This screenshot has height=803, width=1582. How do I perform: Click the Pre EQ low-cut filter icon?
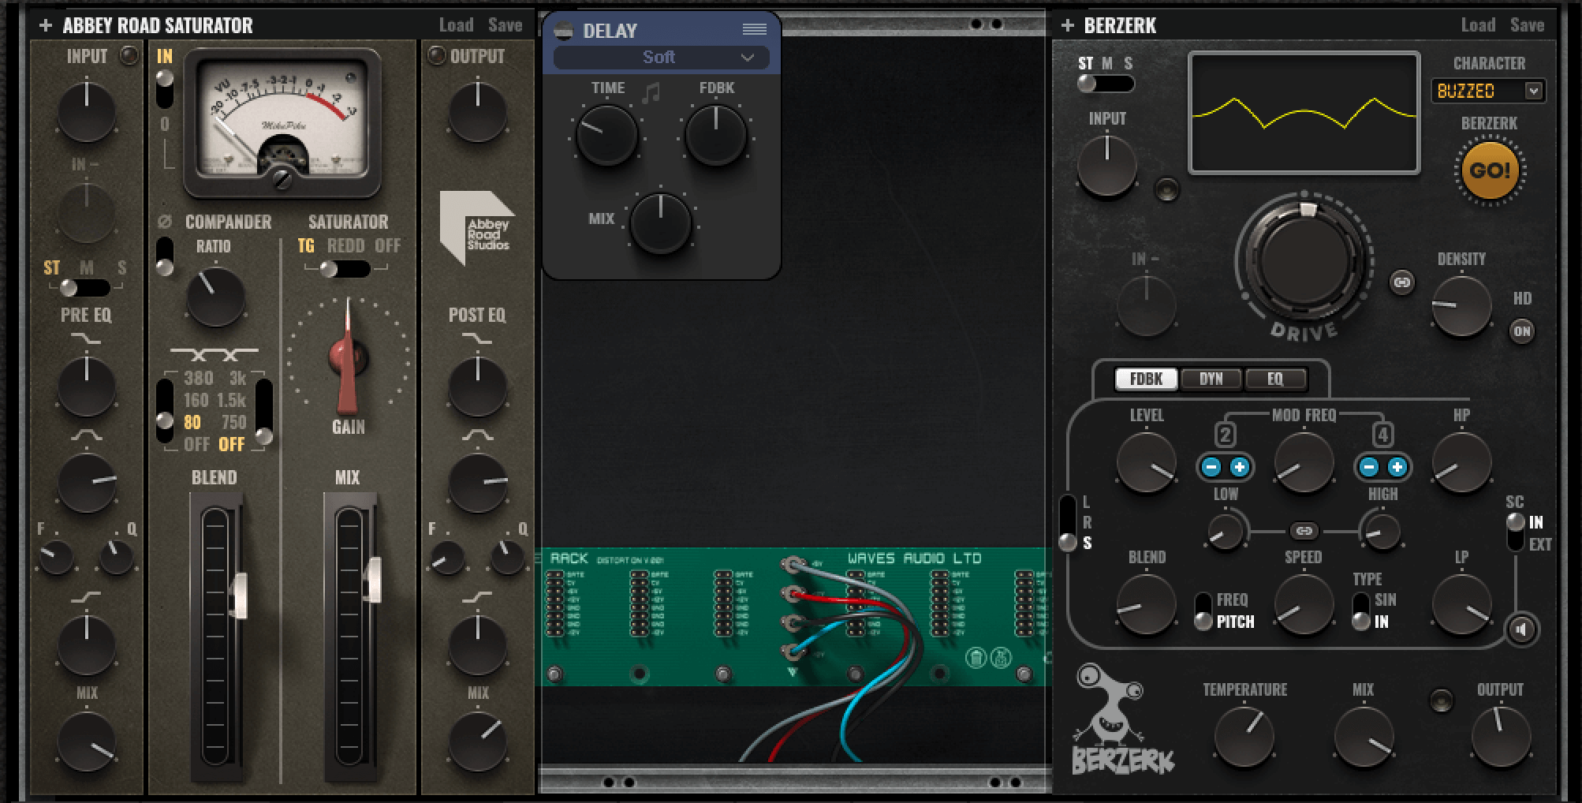click(86, 597)
